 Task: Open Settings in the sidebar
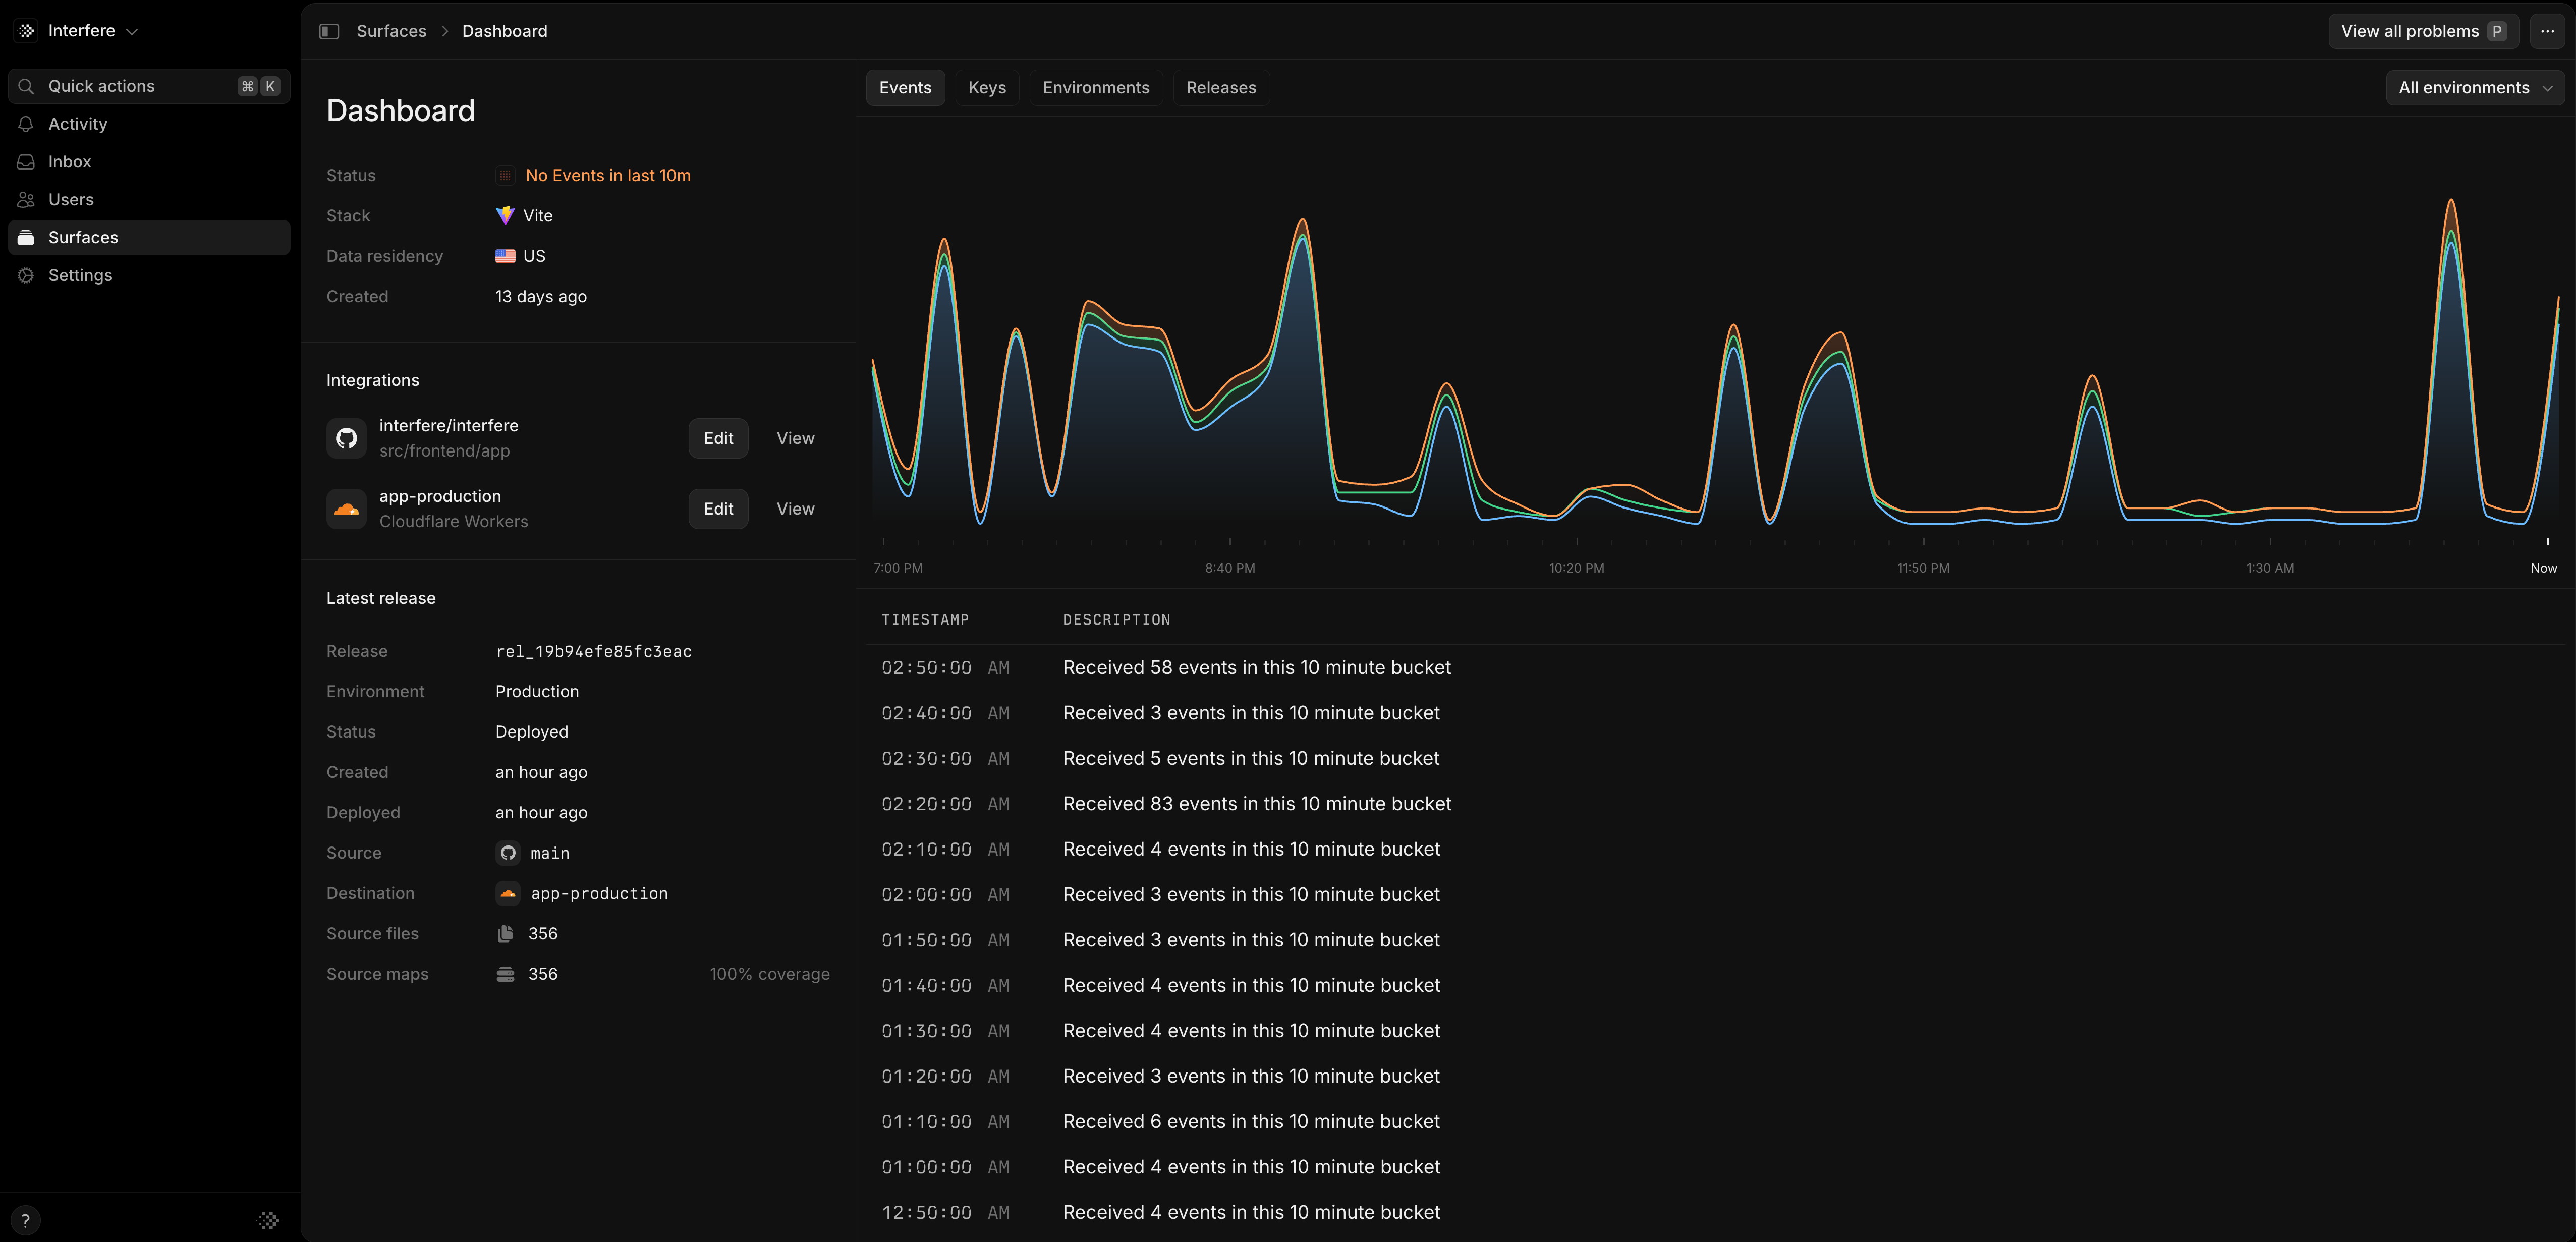pos(149,276)
